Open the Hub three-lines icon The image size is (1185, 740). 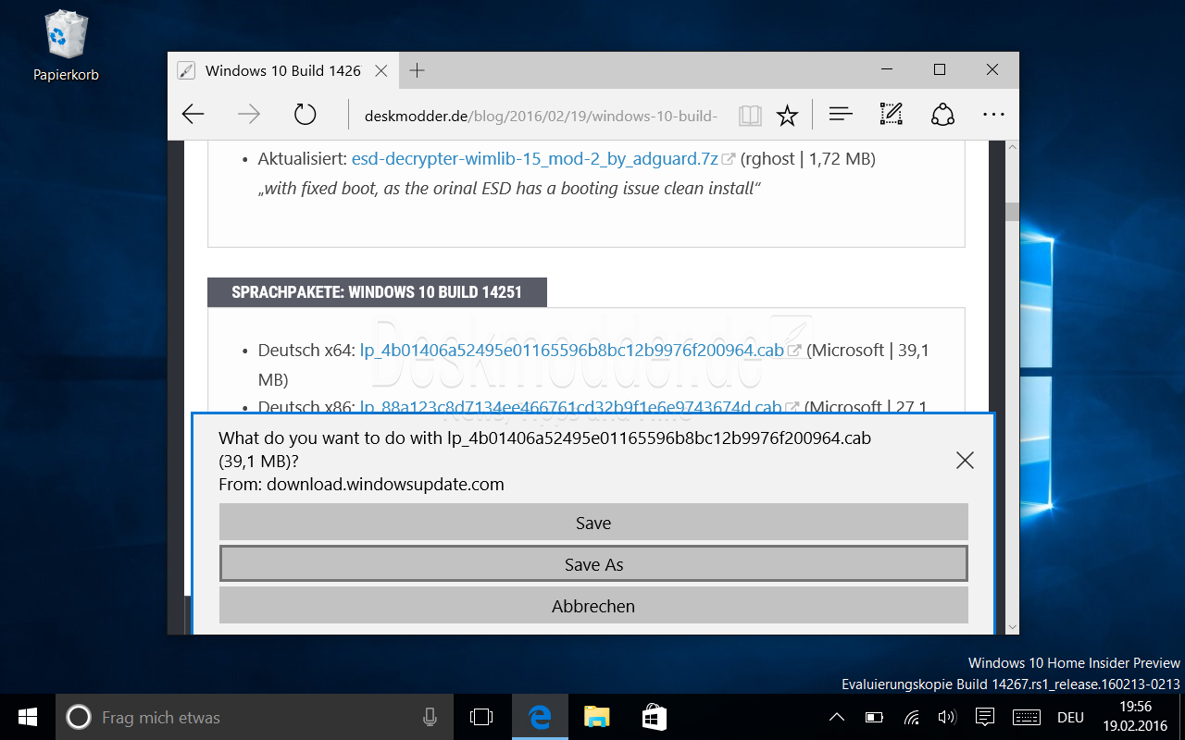841,115
